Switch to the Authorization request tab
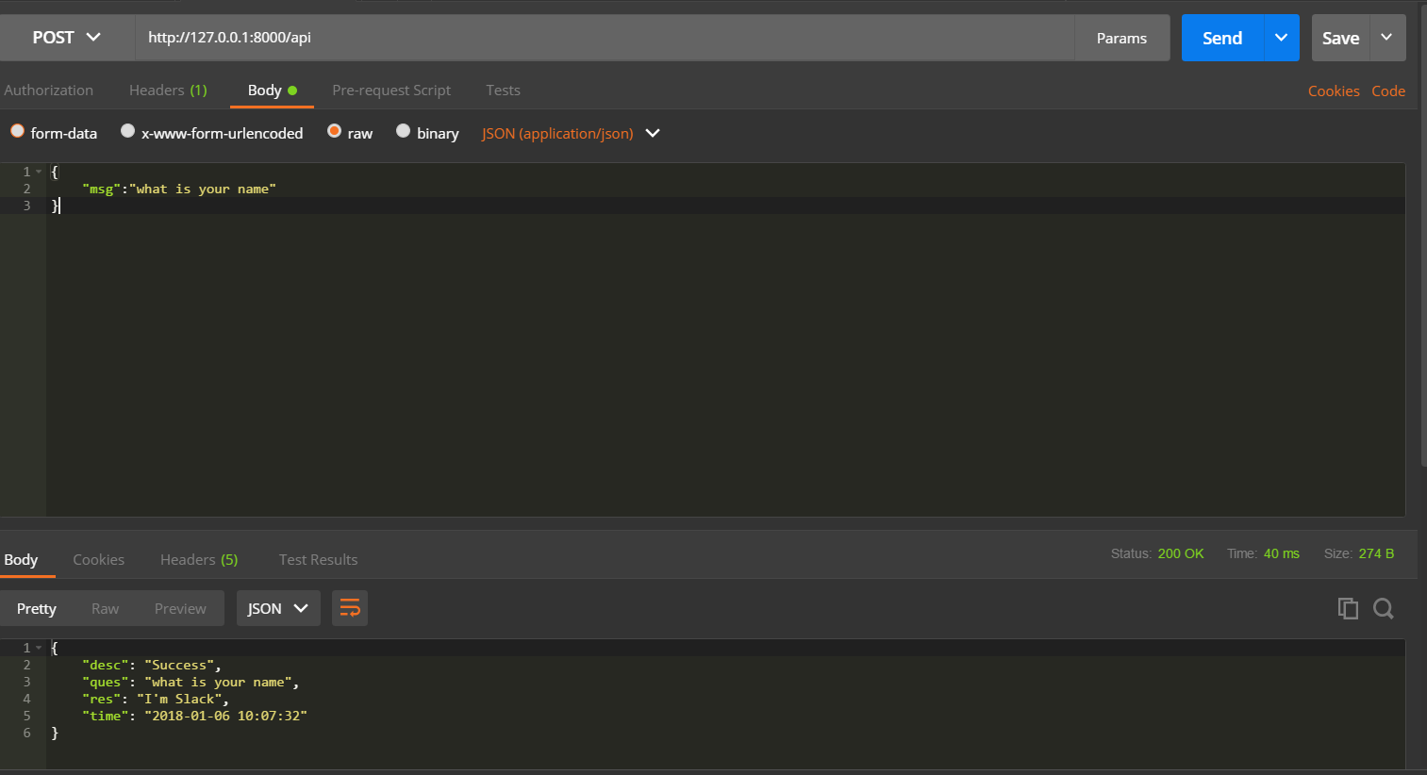Screen dimensions: 1427x775 [x=49, y=91]
